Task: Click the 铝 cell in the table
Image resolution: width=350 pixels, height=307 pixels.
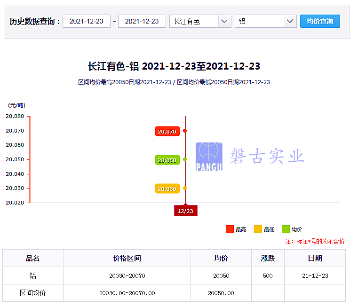Action: (x=33, y=276)
